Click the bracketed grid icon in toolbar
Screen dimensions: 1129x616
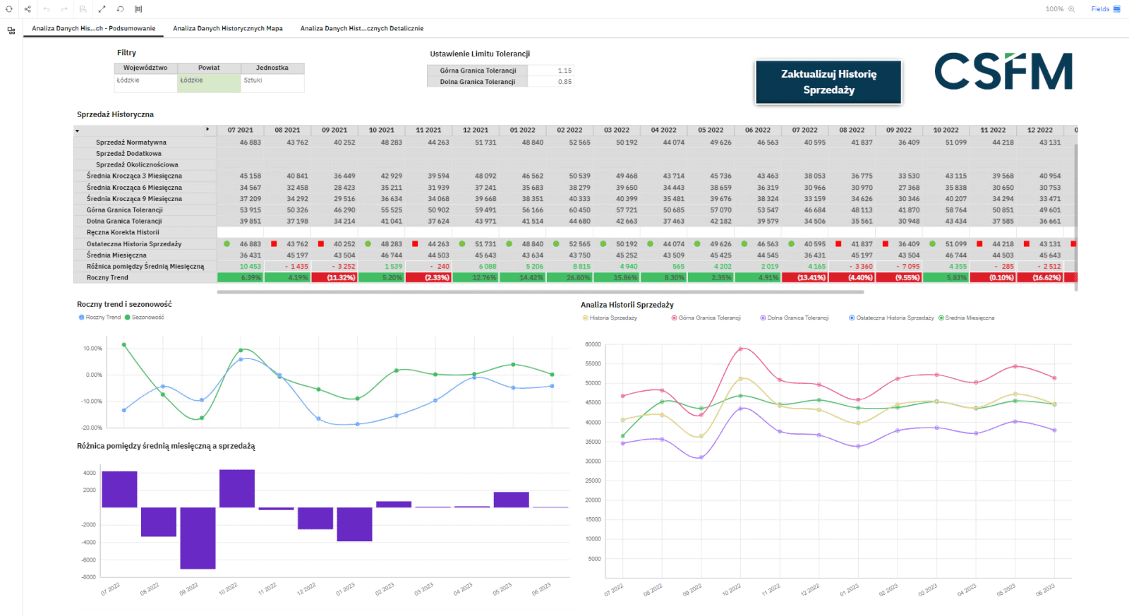138,9
